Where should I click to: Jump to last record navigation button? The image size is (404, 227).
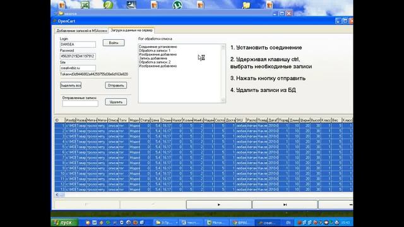tap(285, 204)
